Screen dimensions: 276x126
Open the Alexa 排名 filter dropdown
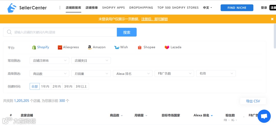(133, 73)
